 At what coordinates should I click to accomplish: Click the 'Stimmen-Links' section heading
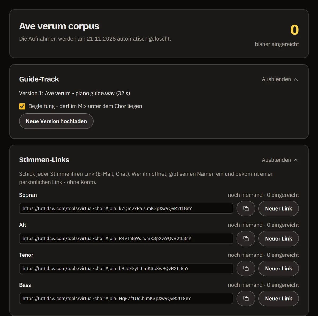(44, 160)
